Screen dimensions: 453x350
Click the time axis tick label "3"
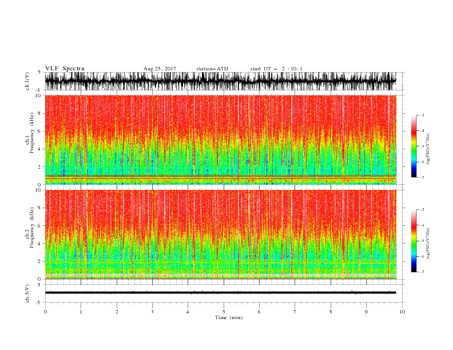pyautogui.click(x=153, y=312)
